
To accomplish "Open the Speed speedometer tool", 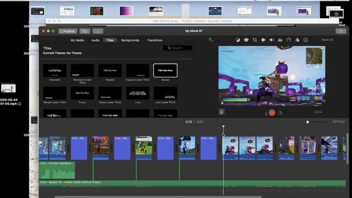I will [289, 40].
